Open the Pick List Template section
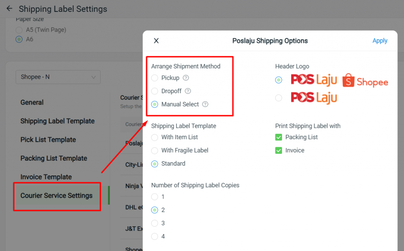 pos(48,140)
